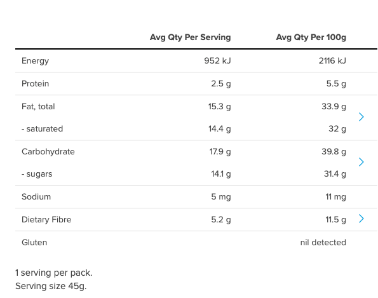This screenshot has height=298, width=378.
Task: Click the 1 serving per pack text
Action: pyautogui.click(x=54, y=273)
